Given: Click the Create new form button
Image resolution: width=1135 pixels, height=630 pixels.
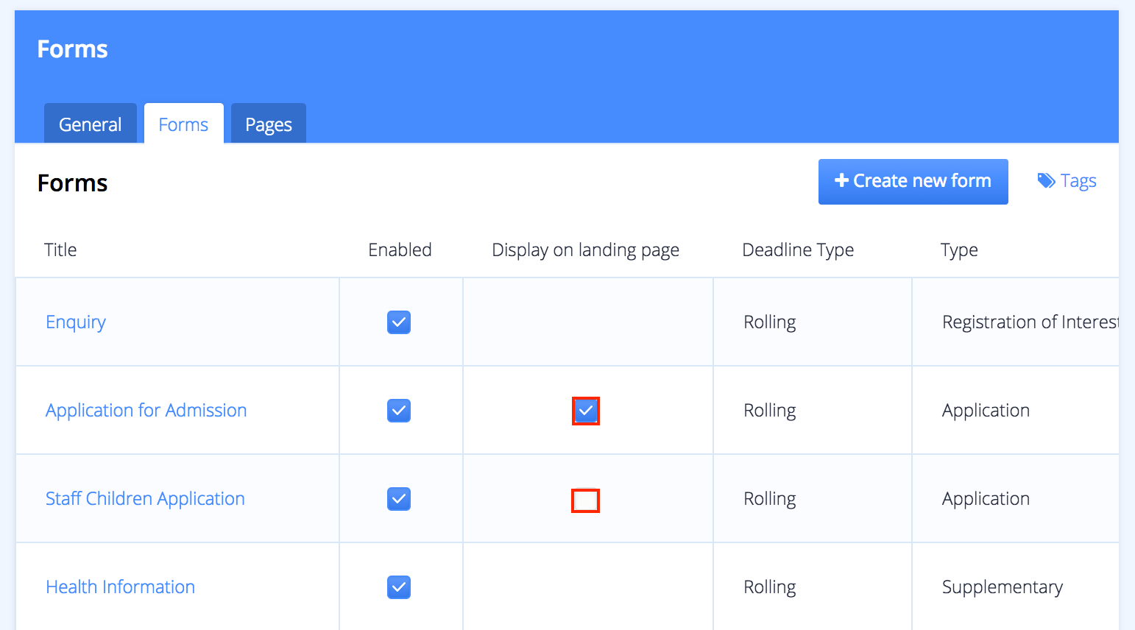Looking at the screenshot, I should [x=913, y=181].
